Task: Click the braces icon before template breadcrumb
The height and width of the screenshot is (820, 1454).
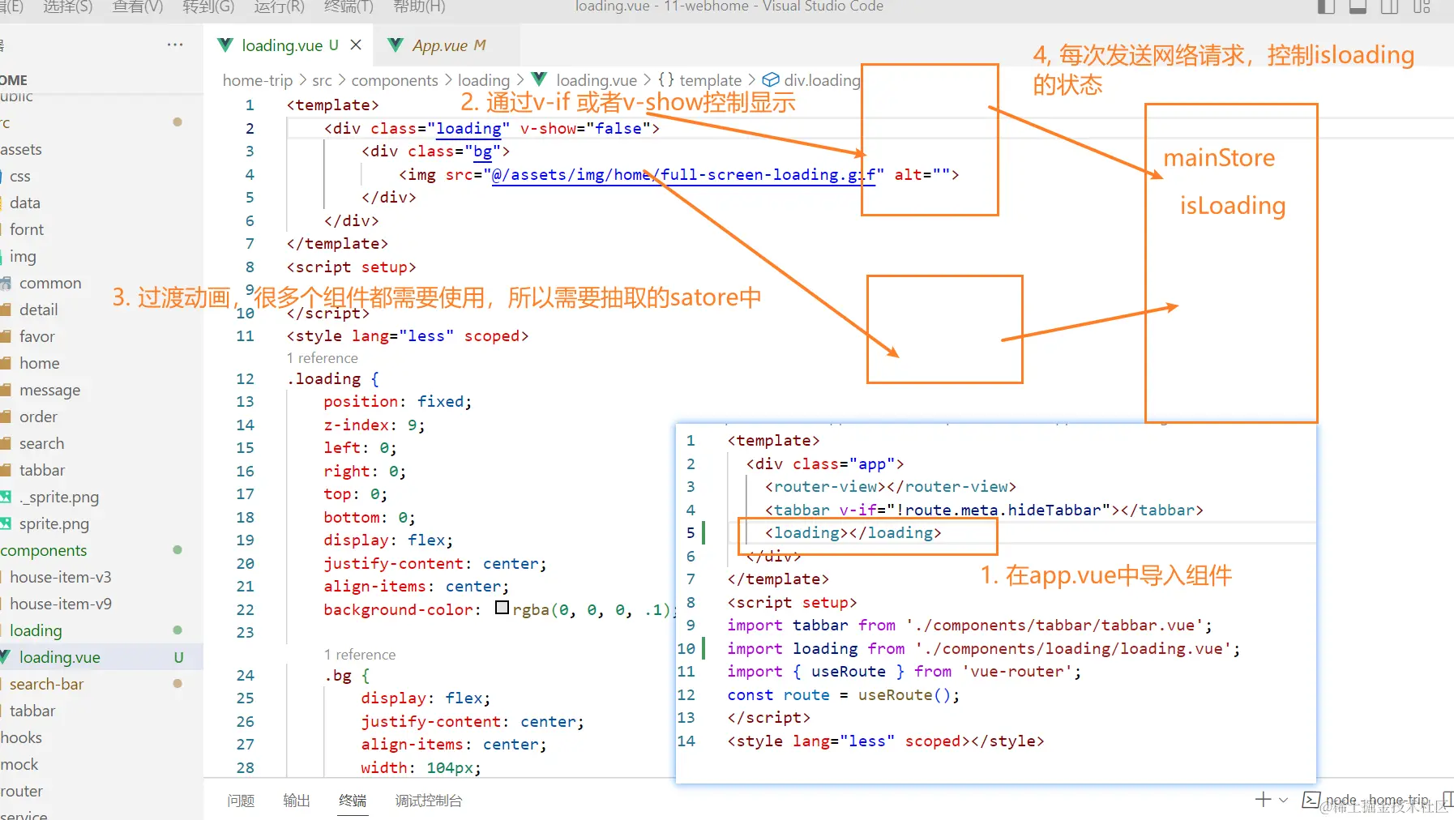Action: click(666, 79)
